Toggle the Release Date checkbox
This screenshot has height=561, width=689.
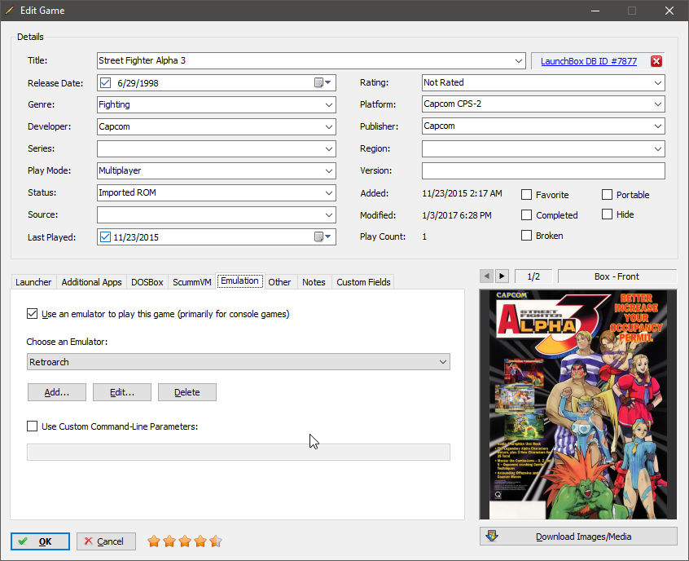(x=105, y=82)
